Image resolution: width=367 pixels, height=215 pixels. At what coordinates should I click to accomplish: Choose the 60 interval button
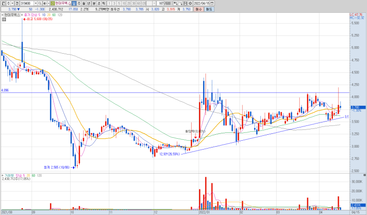(x=139, y=3)
